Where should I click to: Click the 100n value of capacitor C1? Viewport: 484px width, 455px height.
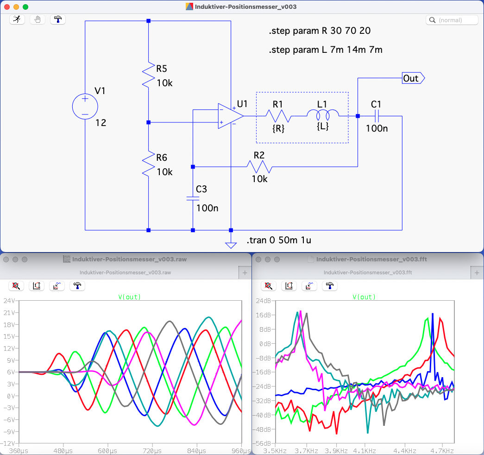coord(377,128)
